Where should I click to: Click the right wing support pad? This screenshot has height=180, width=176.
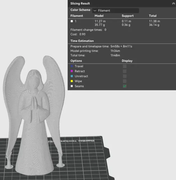tap(61, 165)
